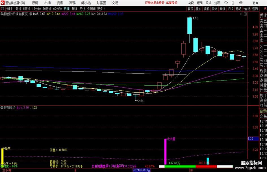Click the MA5: 3.58 label

pos(39,14)
